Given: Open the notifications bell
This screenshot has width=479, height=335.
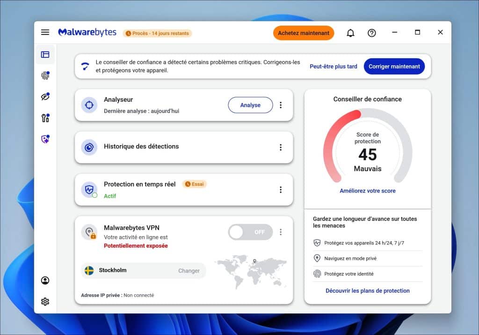Looking at the screenshot, I should [350, 33].
